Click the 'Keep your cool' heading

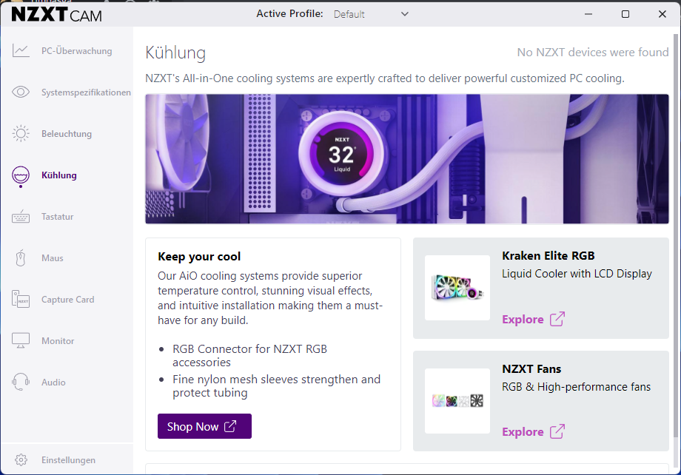click(x=199, y=257)
